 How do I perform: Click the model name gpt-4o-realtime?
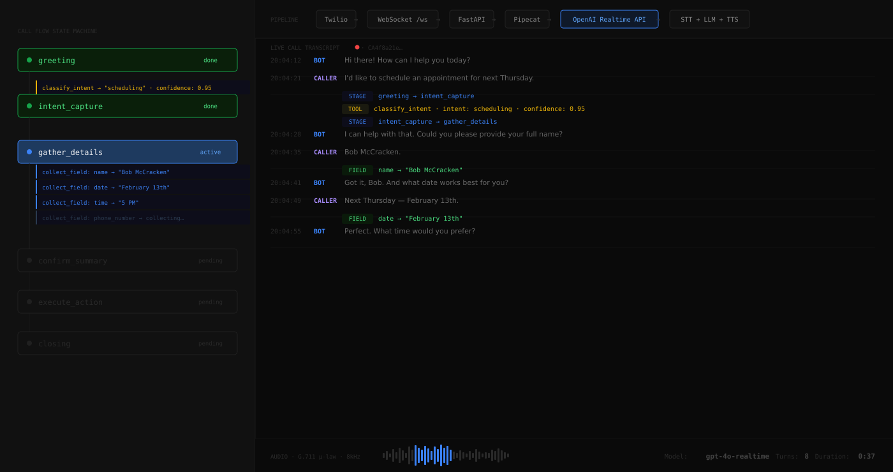(737, 457)
